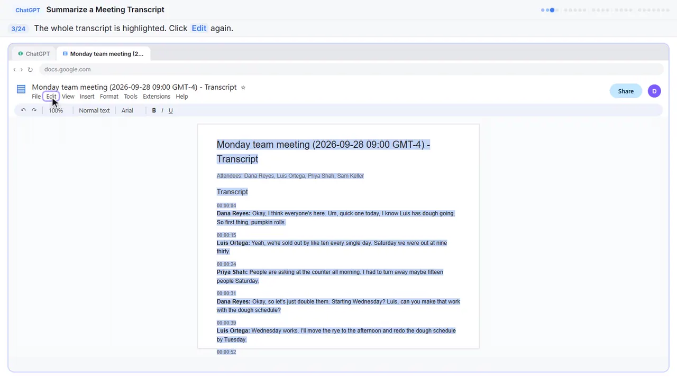Open the Tools menu

point(131,97)
